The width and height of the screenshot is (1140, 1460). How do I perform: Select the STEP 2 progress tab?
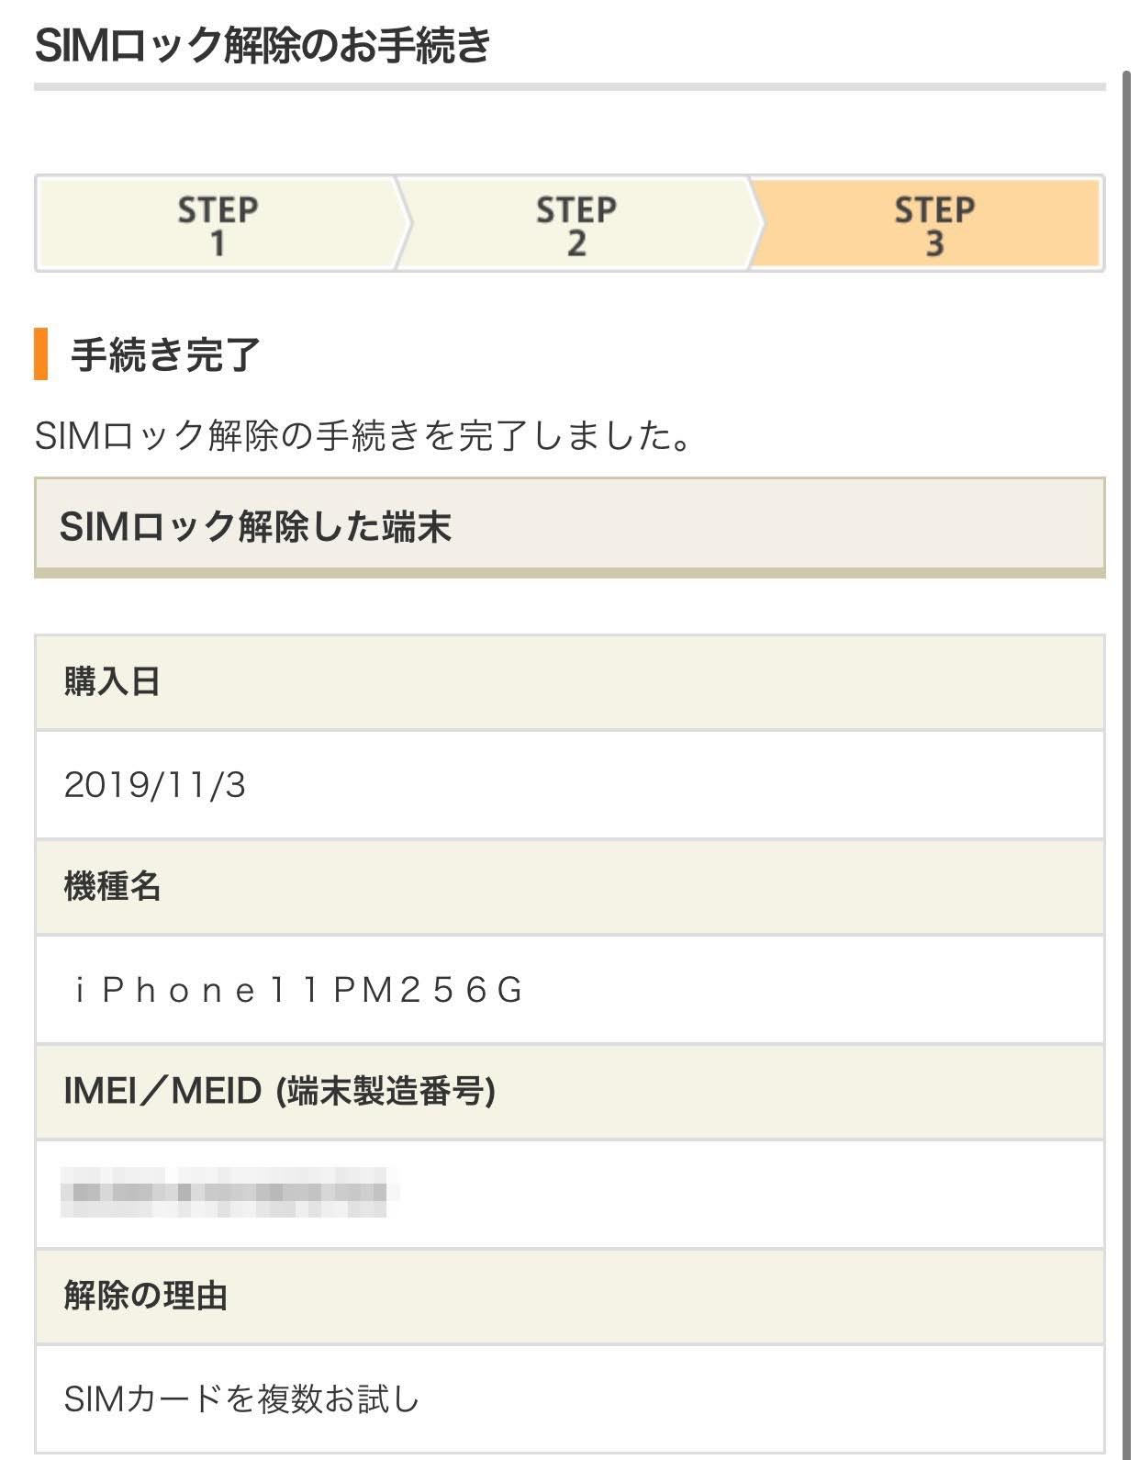point(576,225)
